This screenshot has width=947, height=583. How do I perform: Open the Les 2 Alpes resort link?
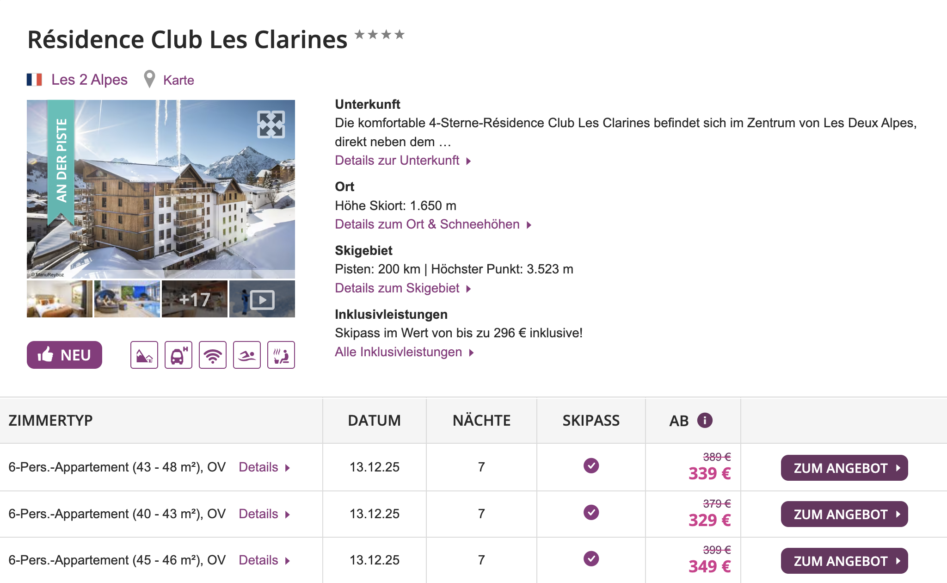coord(89,80)
